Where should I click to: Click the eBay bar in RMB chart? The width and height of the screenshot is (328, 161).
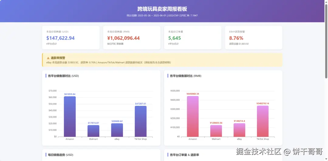pos(240,130)
